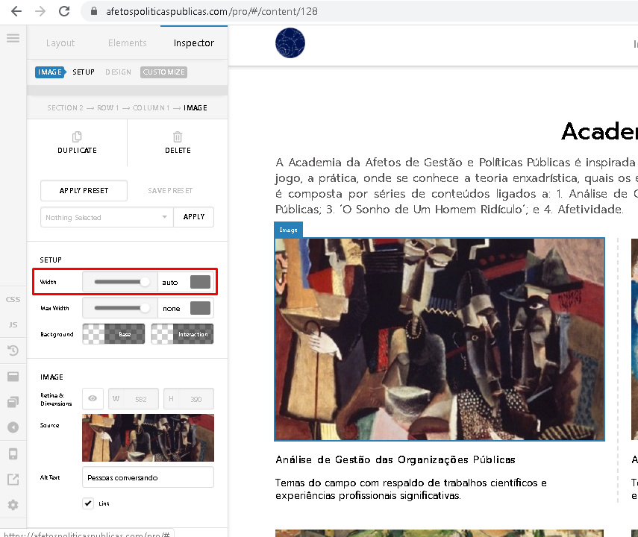Switch to the Layout tab
The height and width of the screenshot is (537, 638).
pyautogui.click(x=60, y=43)
